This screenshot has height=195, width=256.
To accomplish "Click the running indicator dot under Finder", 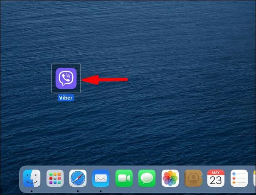I will tap(32, 191).
